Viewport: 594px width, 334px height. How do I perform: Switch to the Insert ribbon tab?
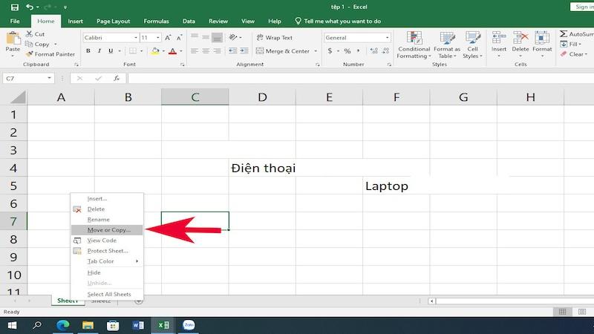(x=76, y=22)
